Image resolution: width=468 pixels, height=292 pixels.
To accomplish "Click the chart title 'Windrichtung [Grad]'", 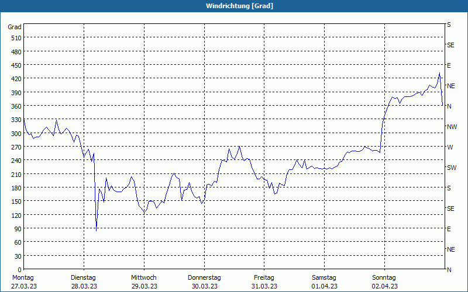I will (239, 6).
